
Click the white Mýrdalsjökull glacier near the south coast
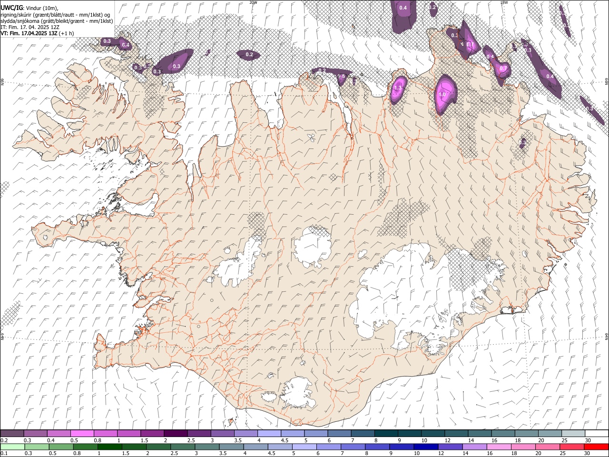(x=297, y=393)
